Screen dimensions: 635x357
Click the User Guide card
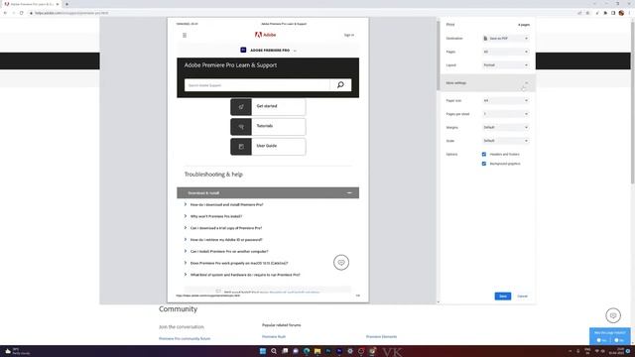pyautogui.click(x=268, y=147)
